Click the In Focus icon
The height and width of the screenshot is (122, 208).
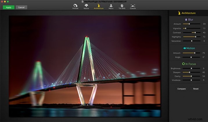tap(183, 64)
